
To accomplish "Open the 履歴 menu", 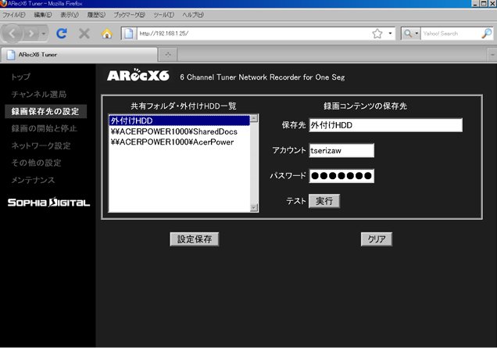I will click(x=96, y=15).
